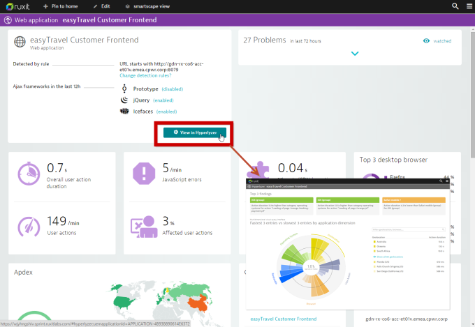The image size is (475, 327).
Task: Click the speedometer icon for user actions
Action: 29,227
